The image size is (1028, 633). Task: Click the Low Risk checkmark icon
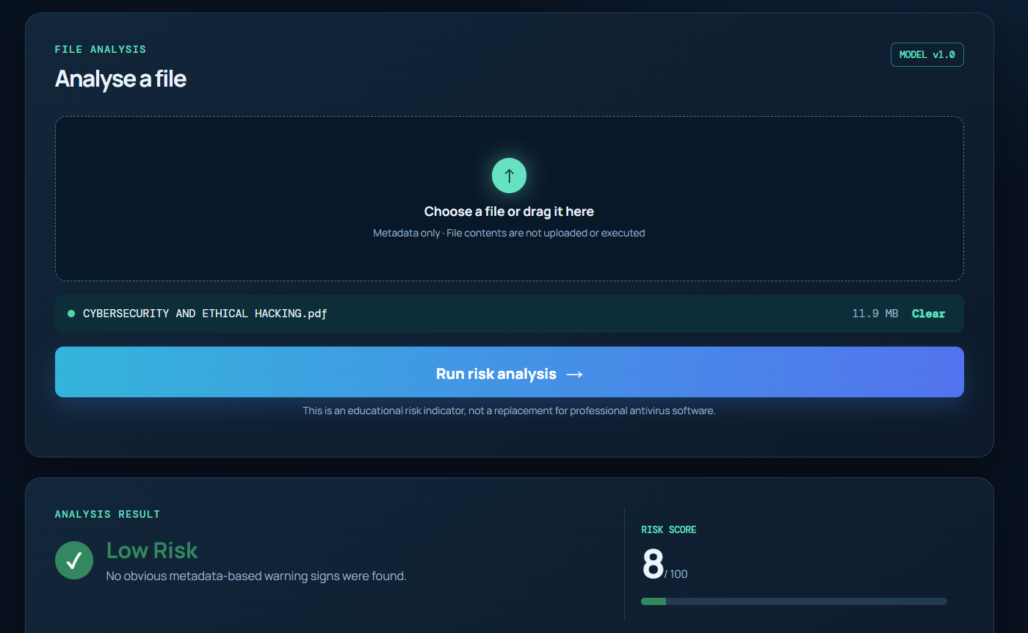pyautogui.click(x=74, y=561)
